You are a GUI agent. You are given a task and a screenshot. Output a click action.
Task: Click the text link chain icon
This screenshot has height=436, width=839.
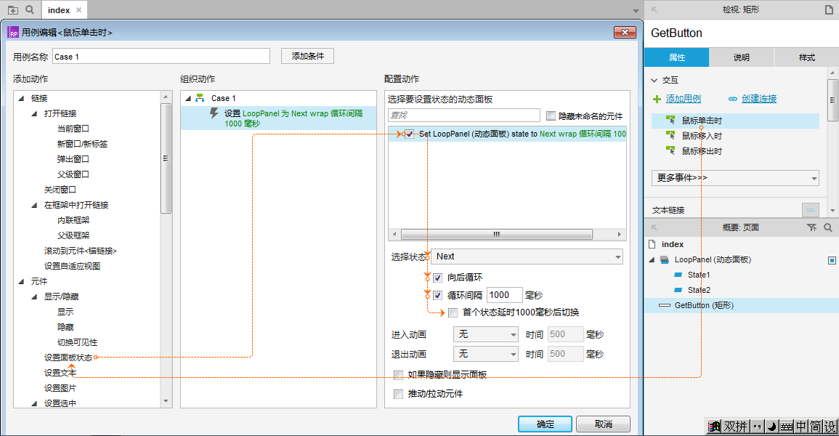click(x=811, y=210)
